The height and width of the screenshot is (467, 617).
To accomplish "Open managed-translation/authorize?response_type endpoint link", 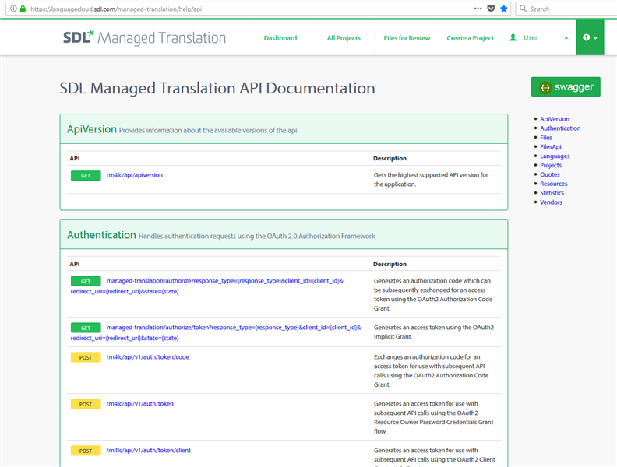I will [x=207, y=286].
